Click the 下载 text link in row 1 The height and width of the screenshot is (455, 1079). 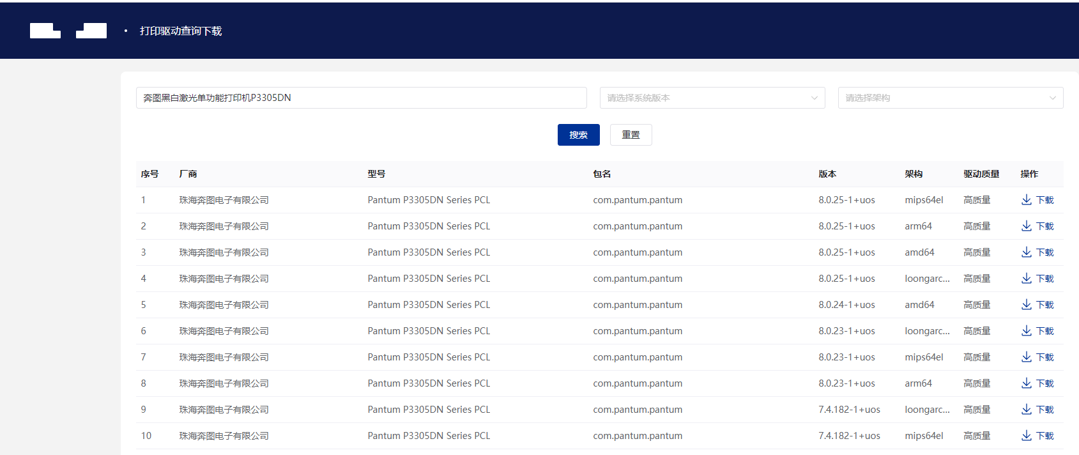(1045, 200)
